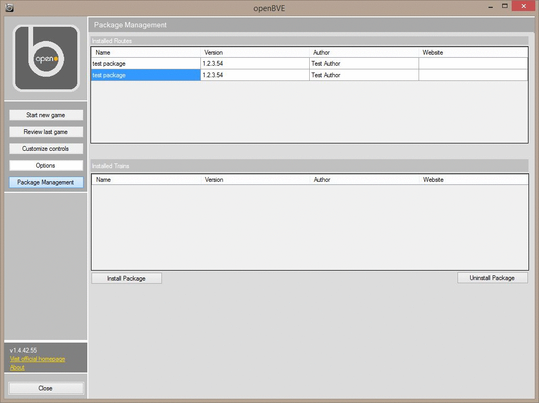Click version 1.2.3.54 in the highlighted route row

[255, 75]
